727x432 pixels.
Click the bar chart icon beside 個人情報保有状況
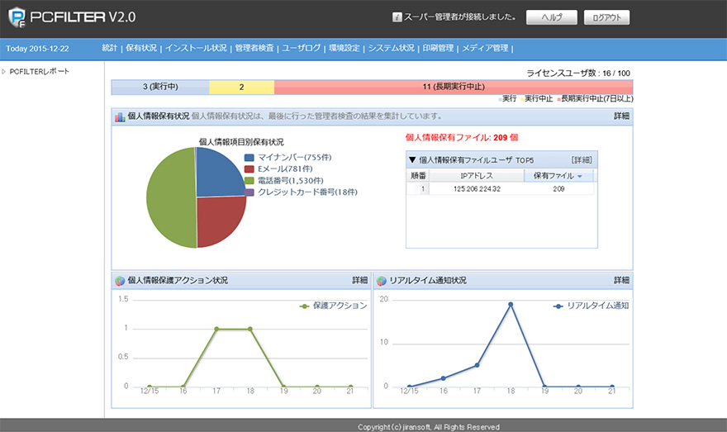tap(120, 117)
